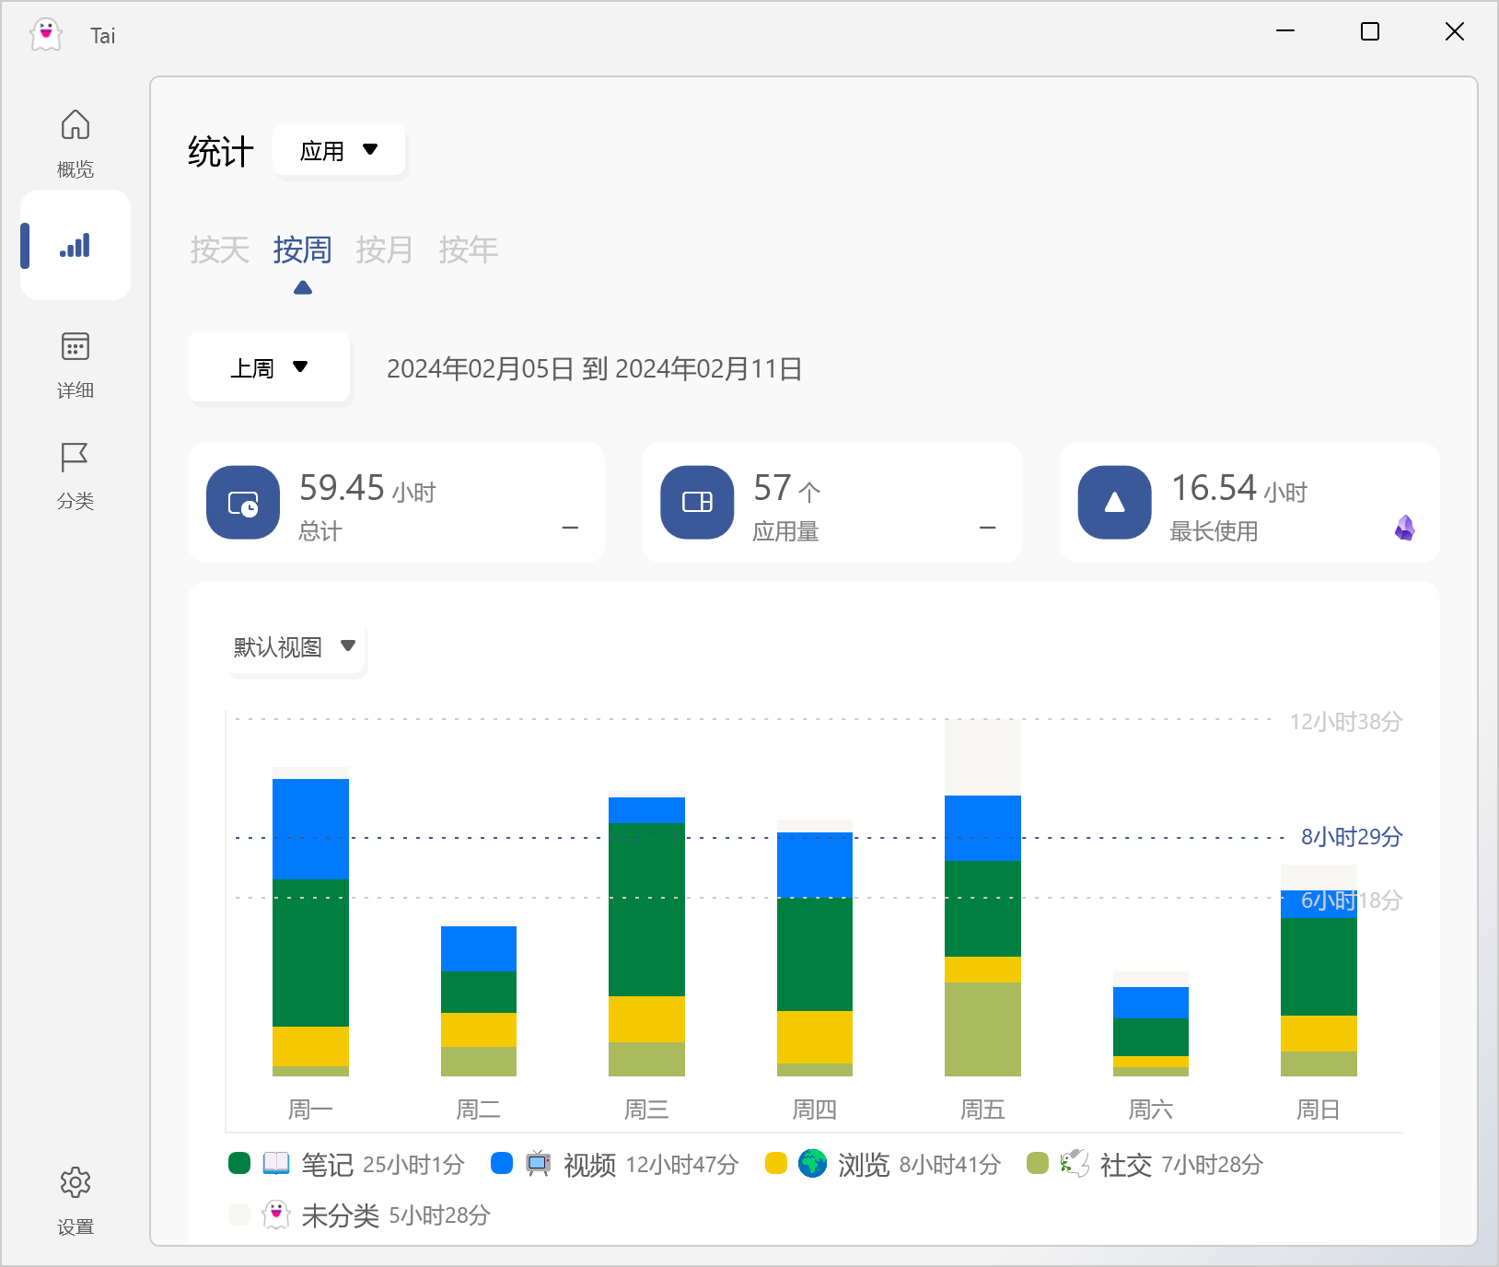The image size is (1499, 1267).
Task: Click the green 笔记 legend color dot
Action: pyautogui.click(x=239, y=1163)
